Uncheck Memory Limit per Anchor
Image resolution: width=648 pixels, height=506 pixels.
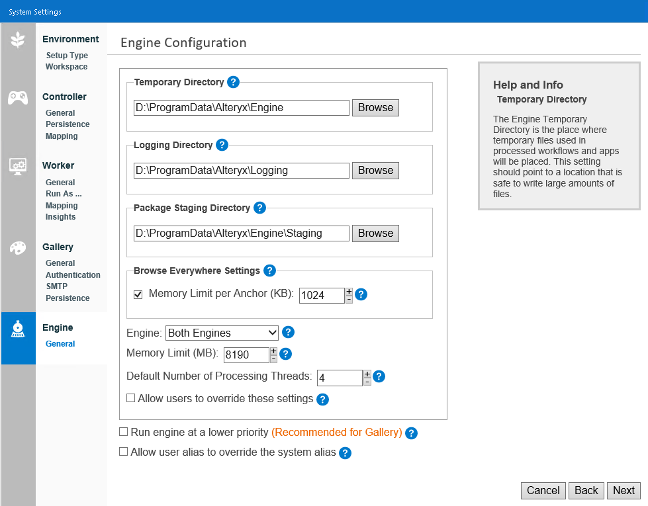click(138, 293)
